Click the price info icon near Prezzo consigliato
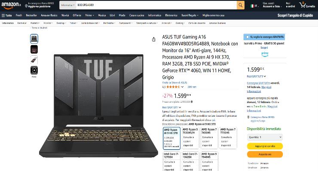Image resolution: width=318 pixels, height=171 pixels. 192,102
